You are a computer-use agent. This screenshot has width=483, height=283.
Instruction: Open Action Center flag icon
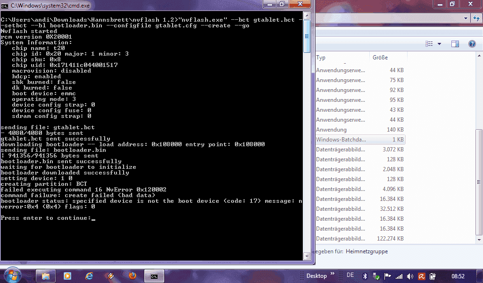coord(387,276)
